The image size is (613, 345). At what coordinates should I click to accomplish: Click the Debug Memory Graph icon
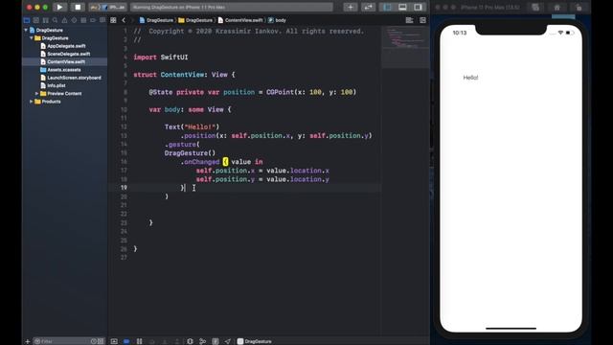tap(202, 341)
